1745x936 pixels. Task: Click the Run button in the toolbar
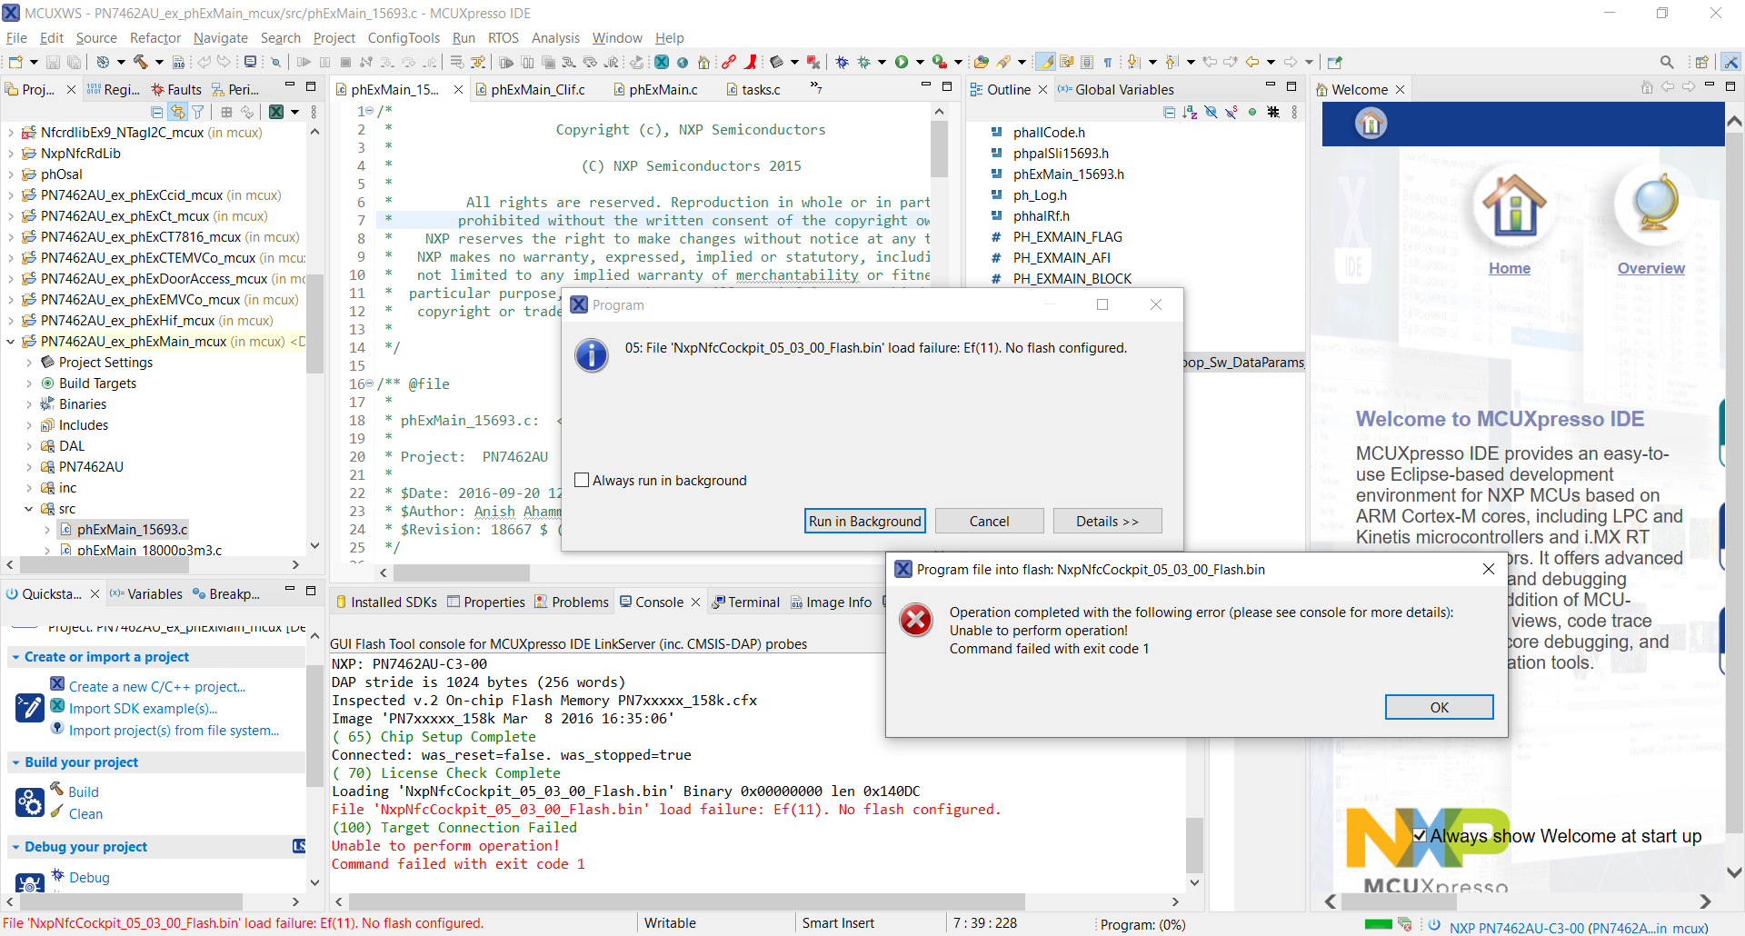pyautogui.click(x=901, y=61)
